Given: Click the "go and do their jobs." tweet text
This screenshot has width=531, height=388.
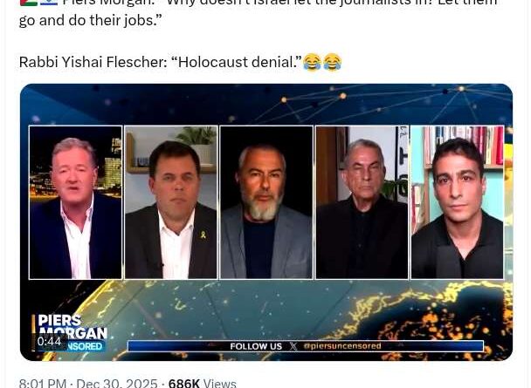Looking at the screenshot, I should 88,21.
